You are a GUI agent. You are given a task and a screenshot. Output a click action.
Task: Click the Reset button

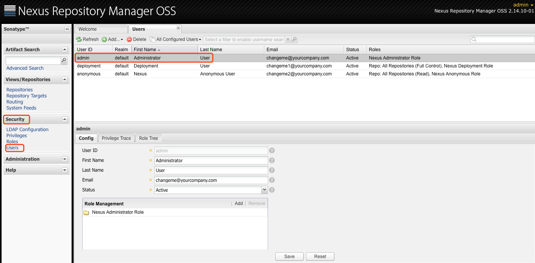tap(320, 257)
